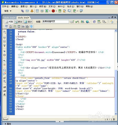
Task: Click the vertical scrollbar down arrow
Action: point(116,114)
